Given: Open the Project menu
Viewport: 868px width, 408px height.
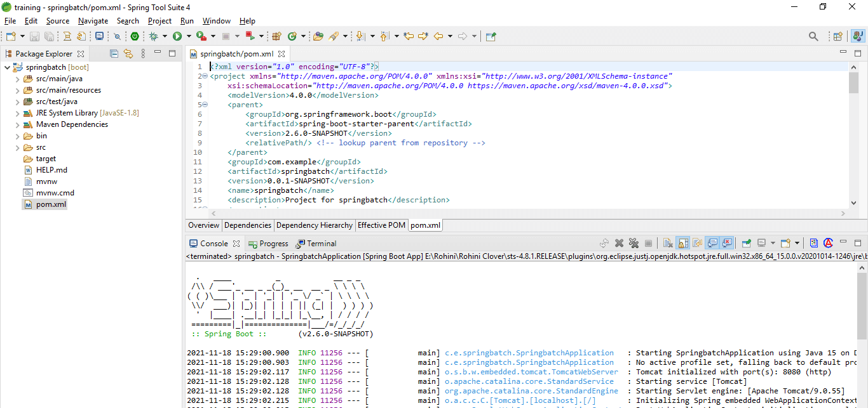Looking at the screenshot, I should tap(159, 21).
